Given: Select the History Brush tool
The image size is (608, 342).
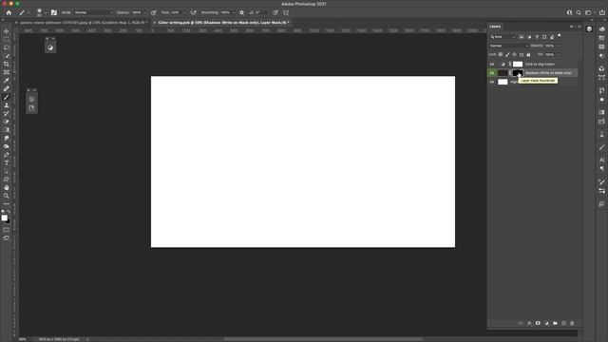Looking at the screenshot, I should [x=7, y=113].
